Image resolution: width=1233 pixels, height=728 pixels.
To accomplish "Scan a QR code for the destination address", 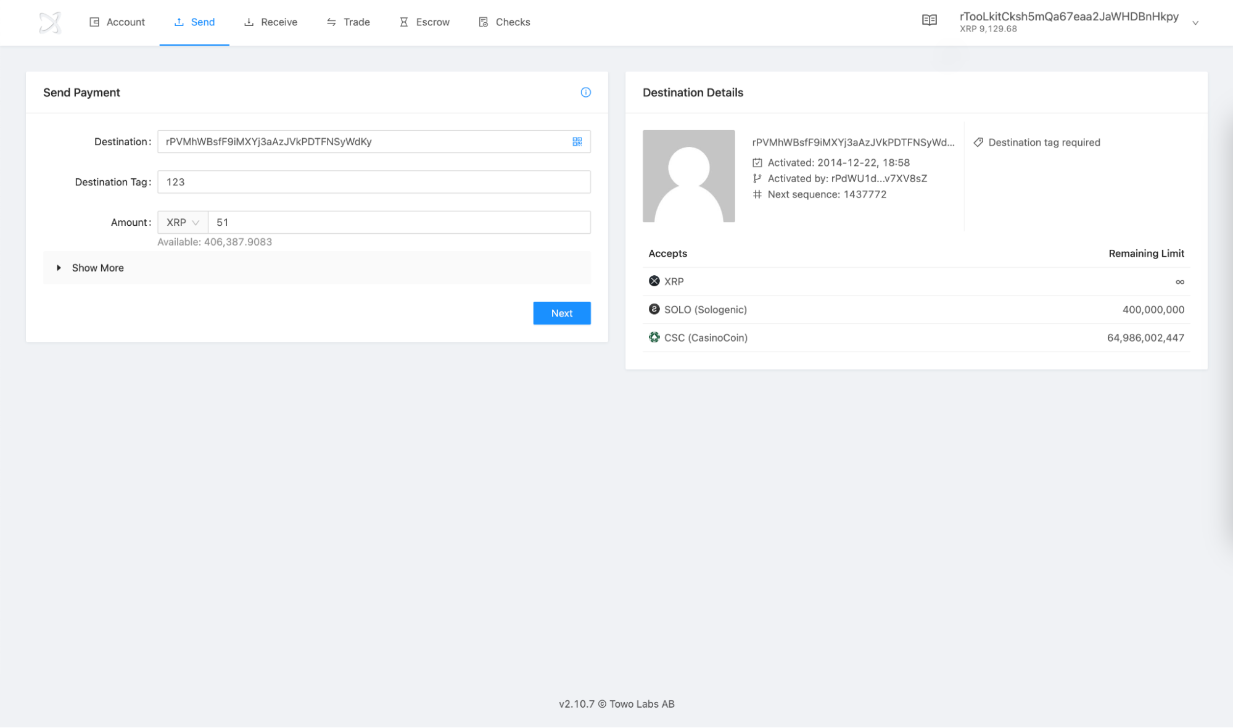I will pyautogui.click(x=578, y=141).
